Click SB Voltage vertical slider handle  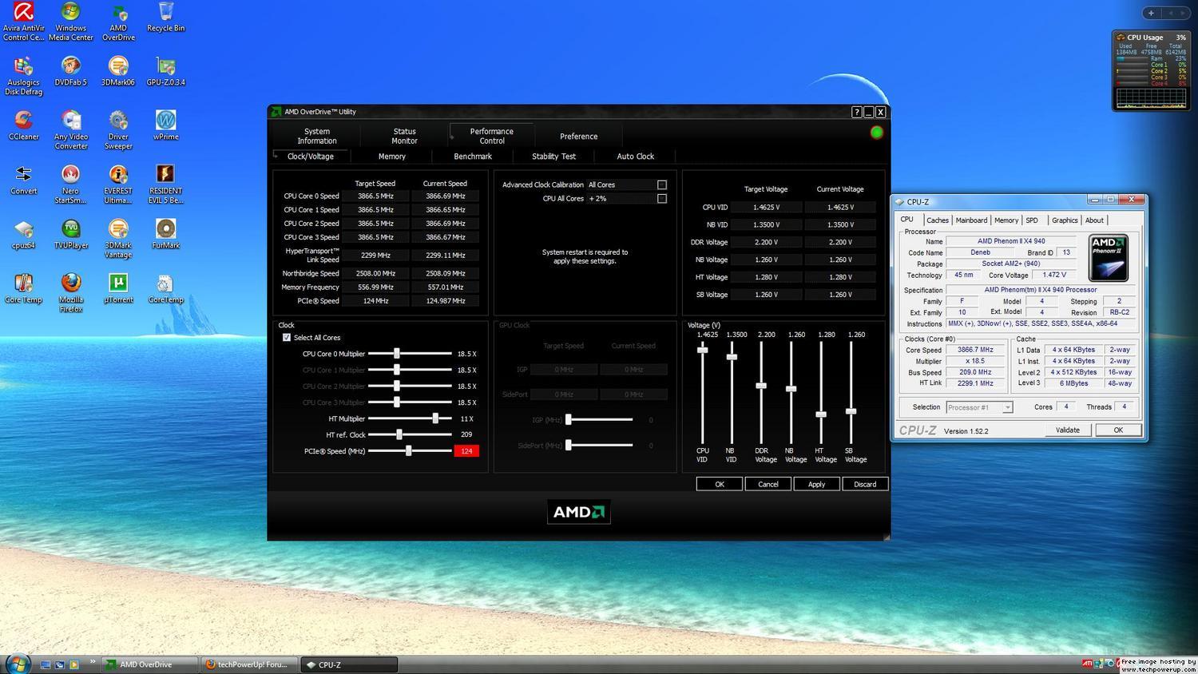coord(851,411)
